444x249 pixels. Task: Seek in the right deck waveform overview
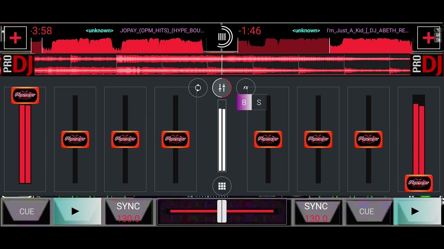point(325,45)
